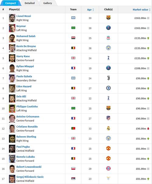Open Kylian Mbappé's player profile link

tap(25, 66)
